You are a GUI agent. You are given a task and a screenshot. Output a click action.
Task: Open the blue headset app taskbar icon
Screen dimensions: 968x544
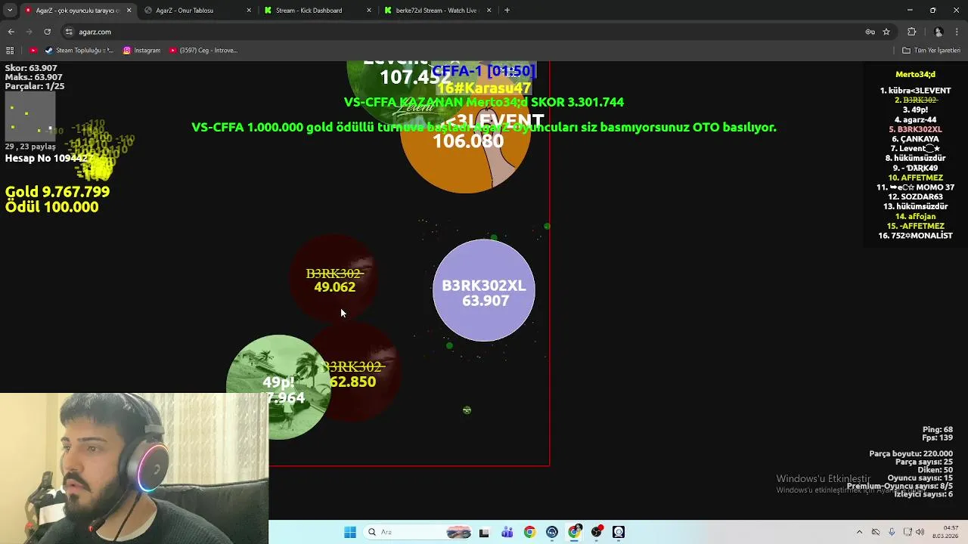pos(552,532)
